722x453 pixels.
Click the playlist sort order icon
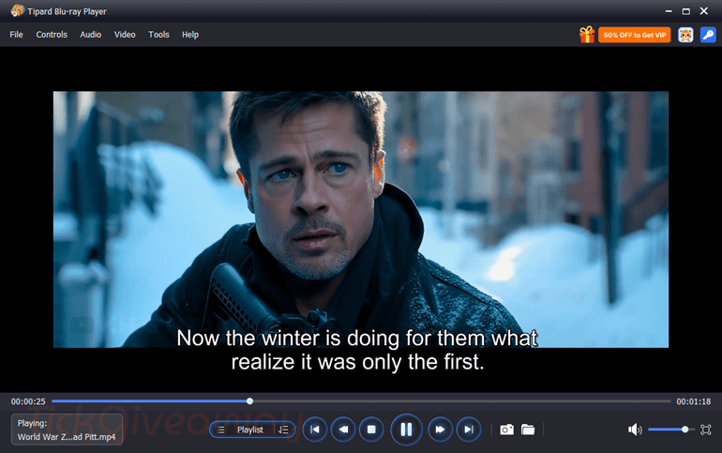tap(283, 430)
